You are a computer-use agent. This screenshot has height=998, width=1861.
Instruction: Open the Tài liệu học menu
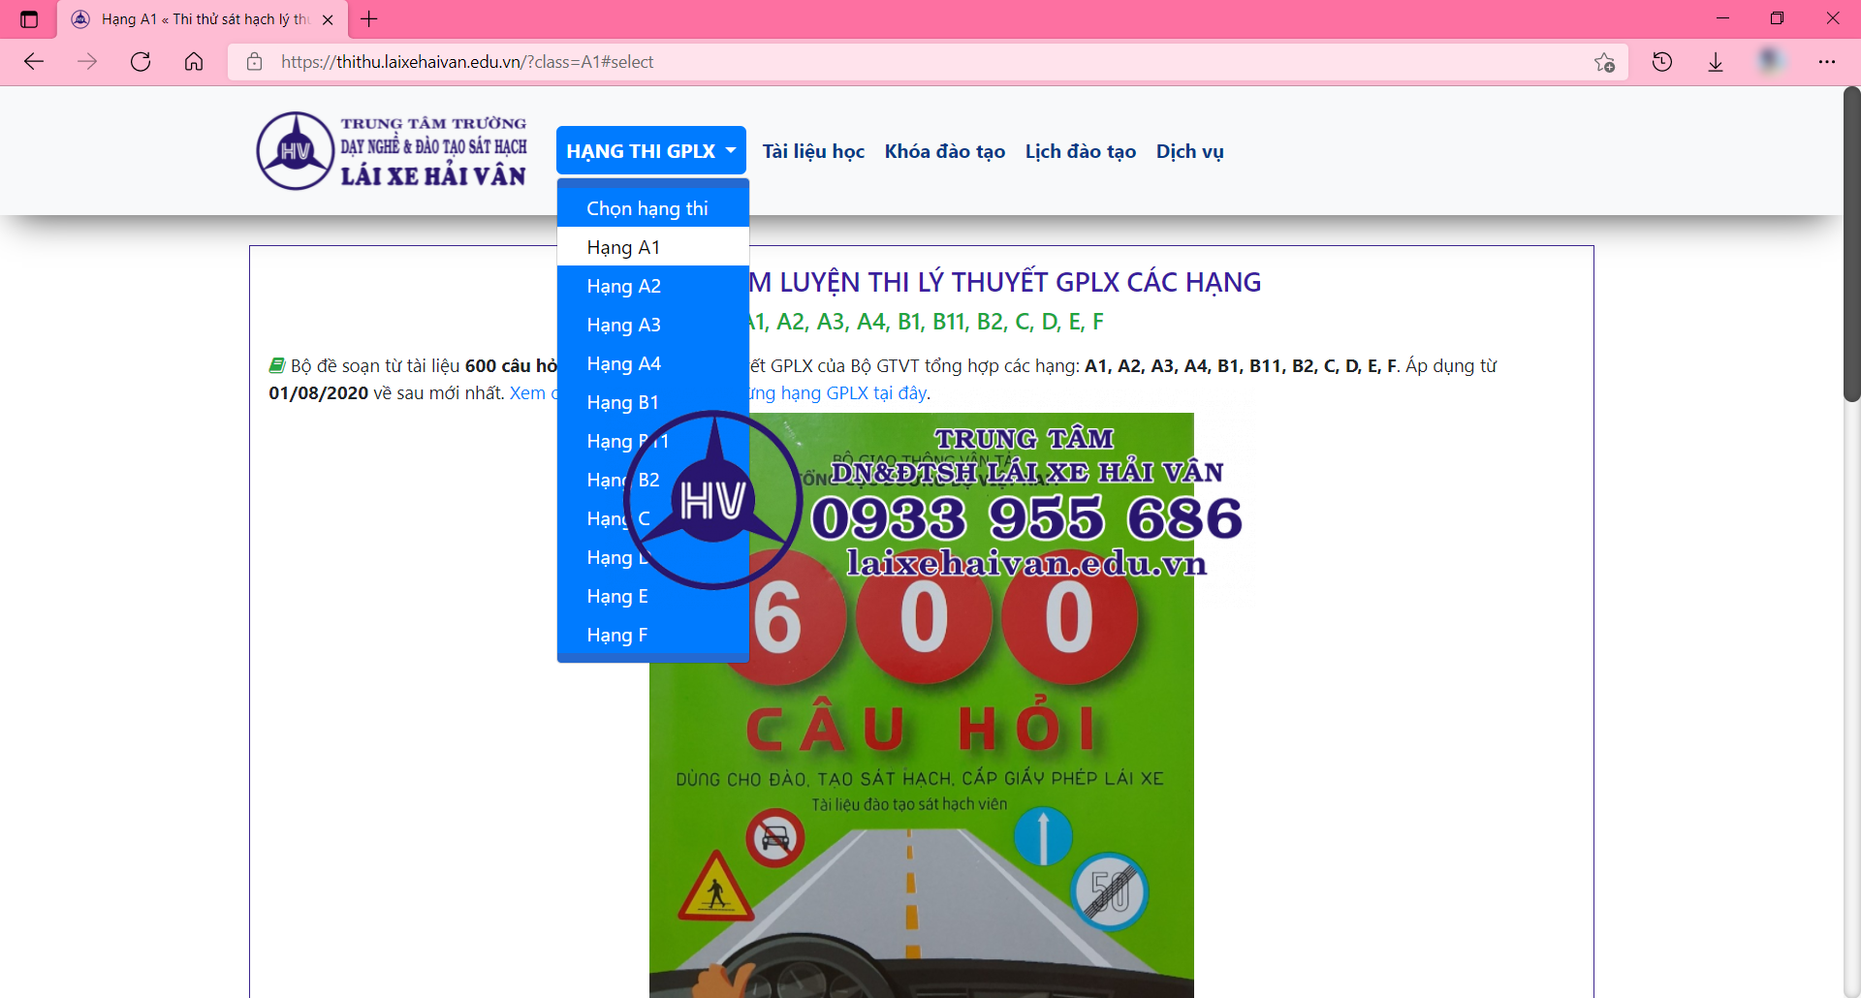[813, 151]
